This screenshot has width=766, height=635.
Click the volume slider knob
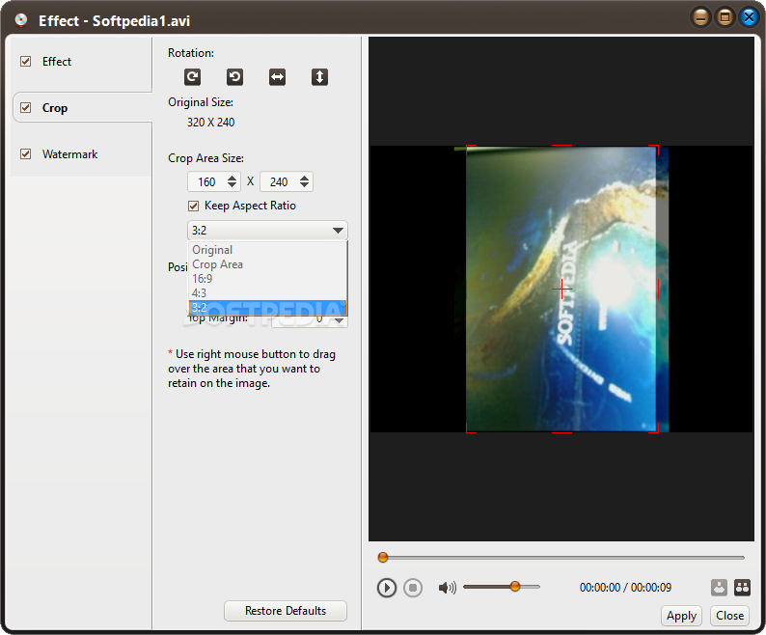515,586
